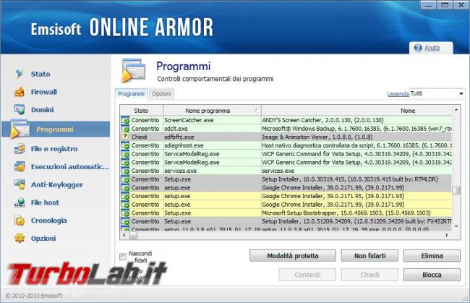Click the Cronologia clock icon

[20, 221]
